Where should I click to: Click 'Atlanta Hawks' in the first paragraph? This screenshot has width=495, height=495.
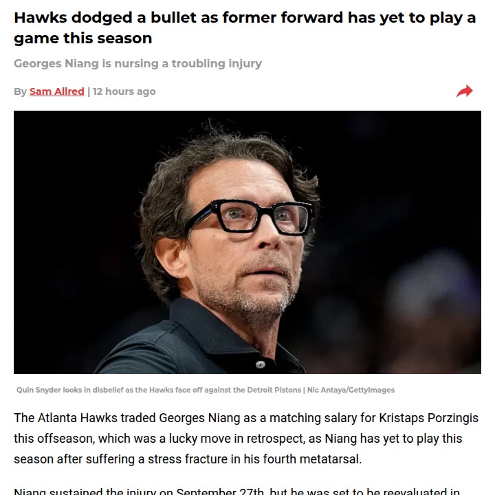[77, 418]
